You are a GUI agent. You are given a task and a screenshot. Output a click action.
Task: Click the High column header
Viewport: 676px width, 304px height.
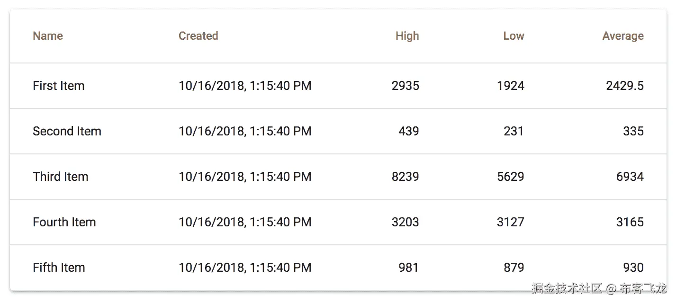tap(407, 36)
